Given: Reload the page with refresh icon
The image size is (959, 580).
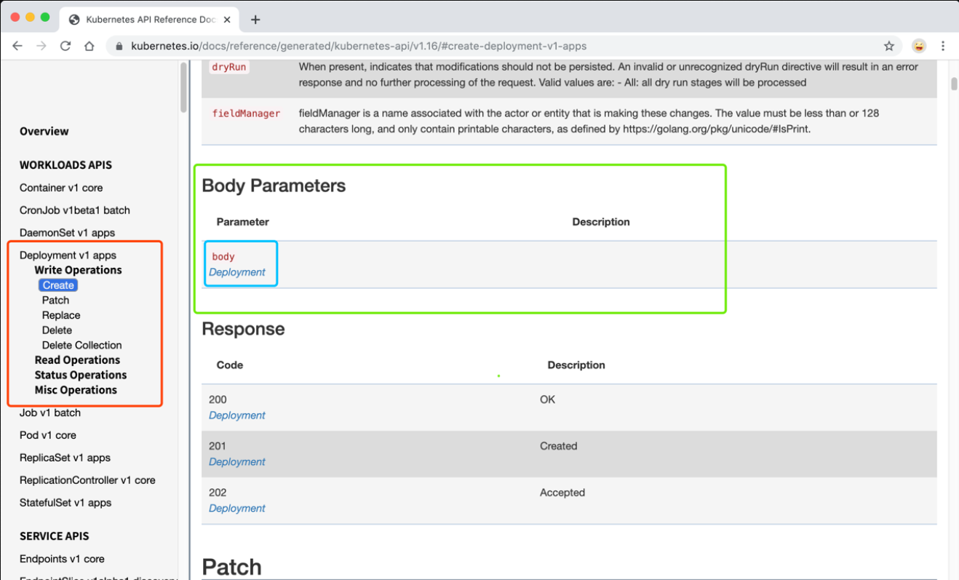Looking at the screenshot, I should coord(65,46).
